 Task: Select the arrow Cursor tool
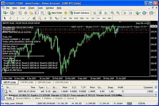coord(5,18)
